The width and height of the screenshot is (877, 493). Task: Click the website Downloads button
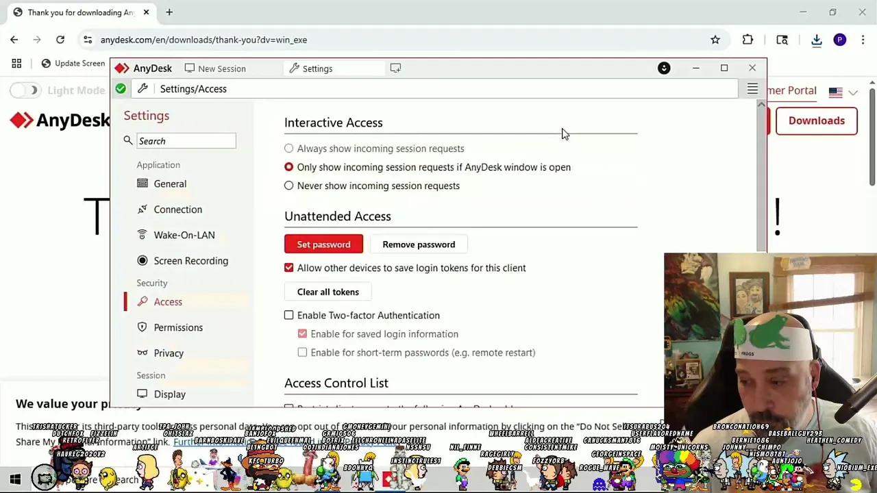click(816, 121)
